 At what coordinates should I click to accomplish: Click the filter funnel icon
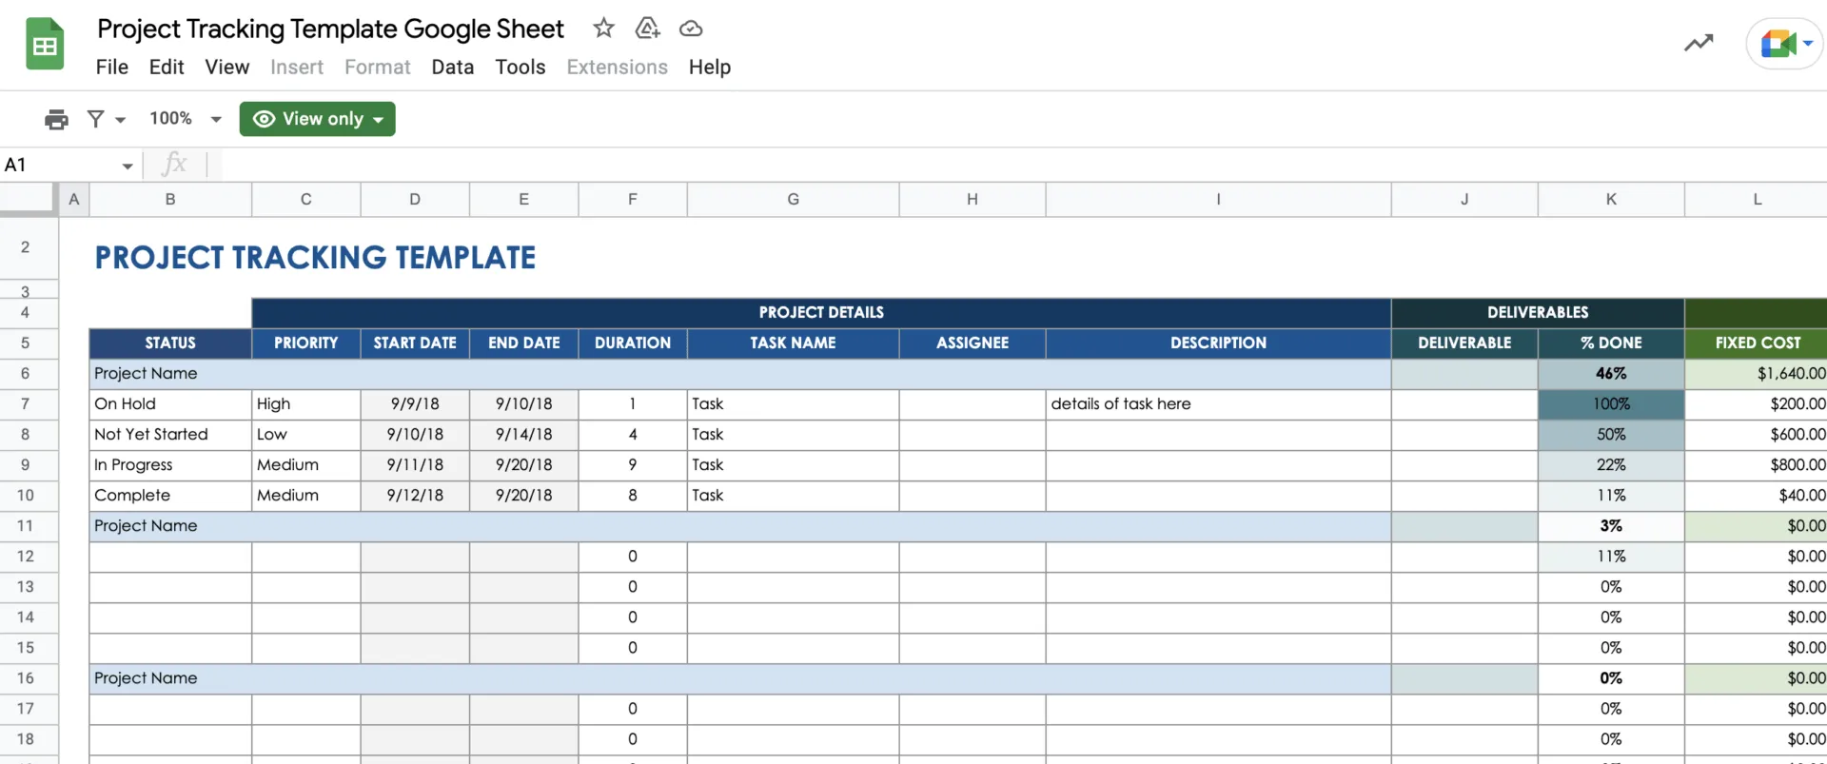tap(96, 119)
